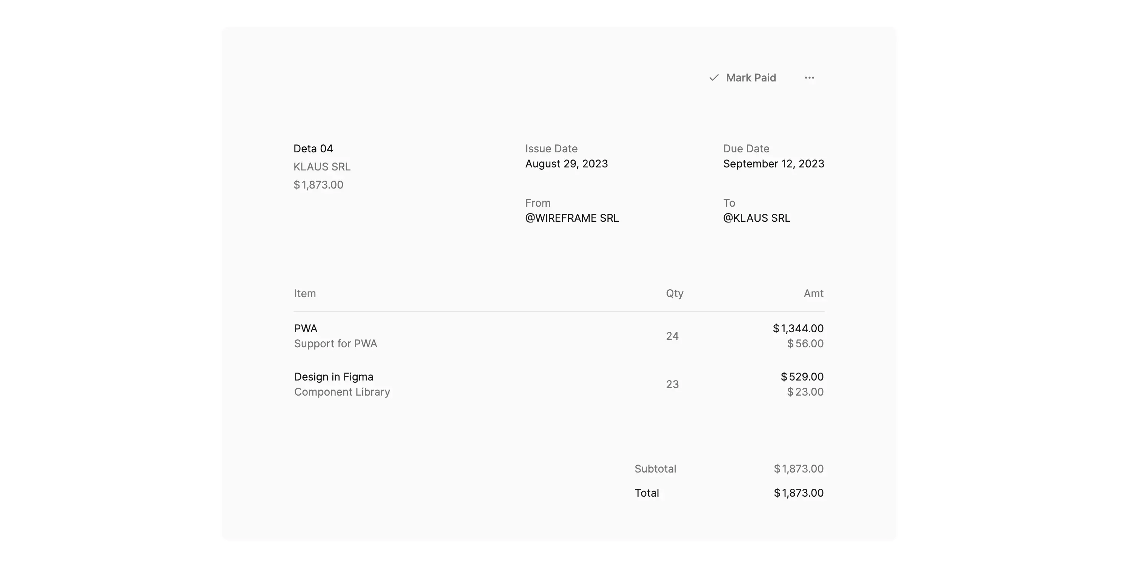This screenshot has height=580, width=1134.
Task: Click the @WIREFRAME SRL sender mention
Action: tap(572, 218)
